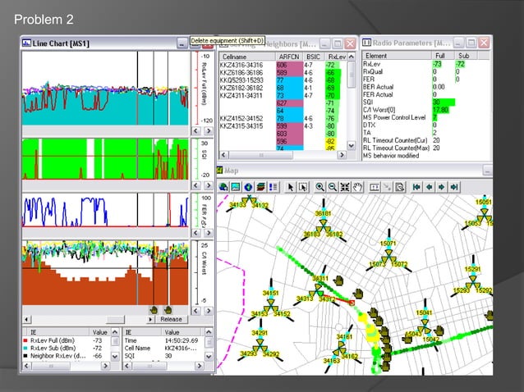This screenshot has height=392, width=524.
Task: Click the globe icon on Map toolbar
Action: 247,187
